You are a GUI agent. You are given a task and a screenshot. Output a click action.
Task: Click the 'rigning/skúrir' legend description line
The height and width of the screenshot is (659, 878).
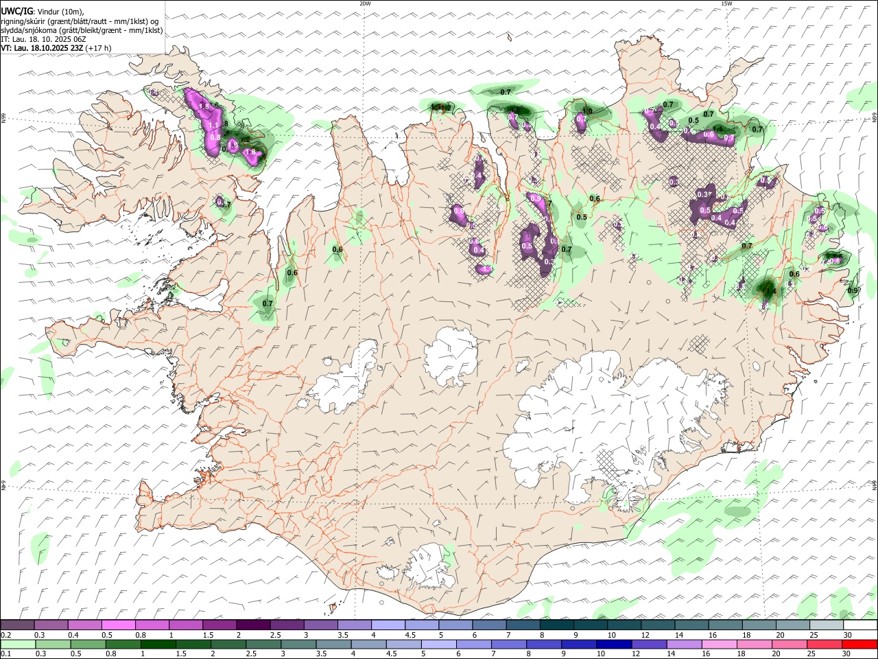tap(80, 21)
